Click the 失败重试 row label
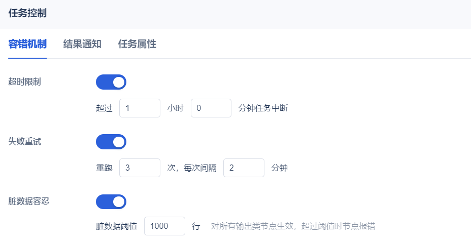 point(25,142)
